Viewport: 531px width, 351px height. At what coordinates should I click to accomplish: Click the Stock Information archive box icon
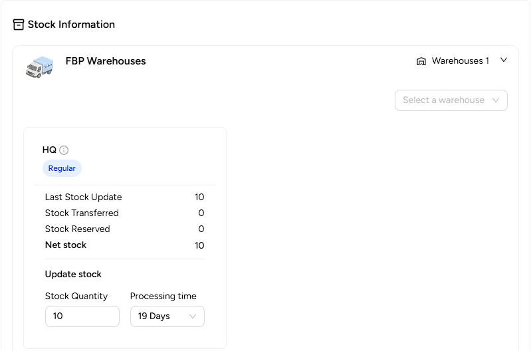19,25
